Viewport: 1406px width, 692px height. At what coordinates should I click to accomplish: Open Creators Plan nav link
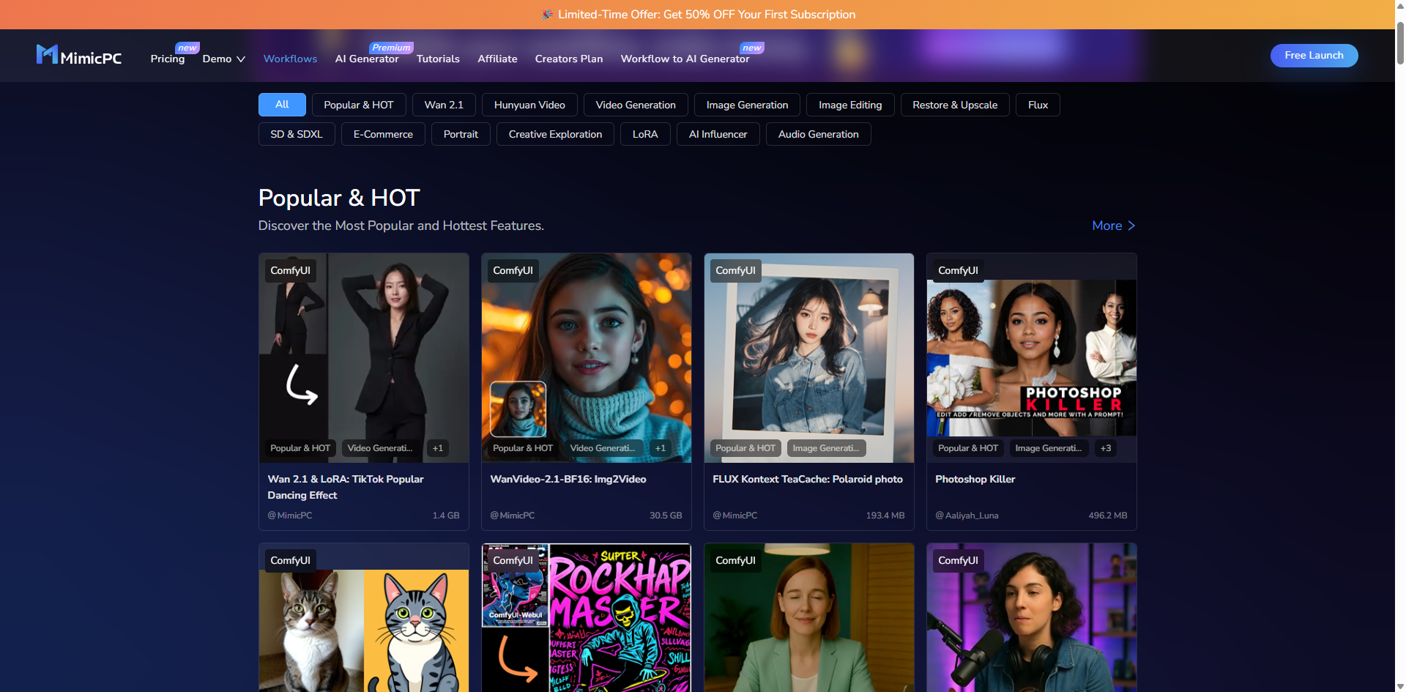click(x=569, y=59)
